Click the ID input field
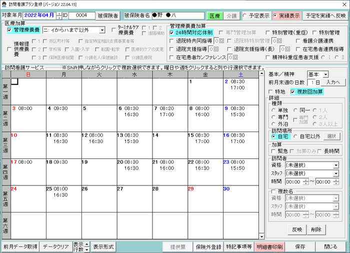 click(81, 15)
